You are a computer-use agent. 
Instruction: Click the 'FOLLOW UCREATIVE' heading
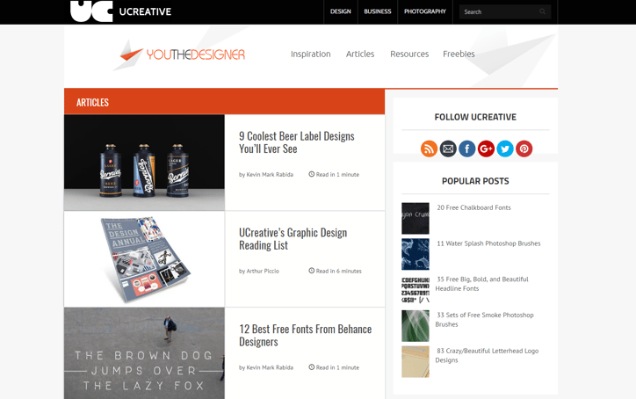coord(475,117)
